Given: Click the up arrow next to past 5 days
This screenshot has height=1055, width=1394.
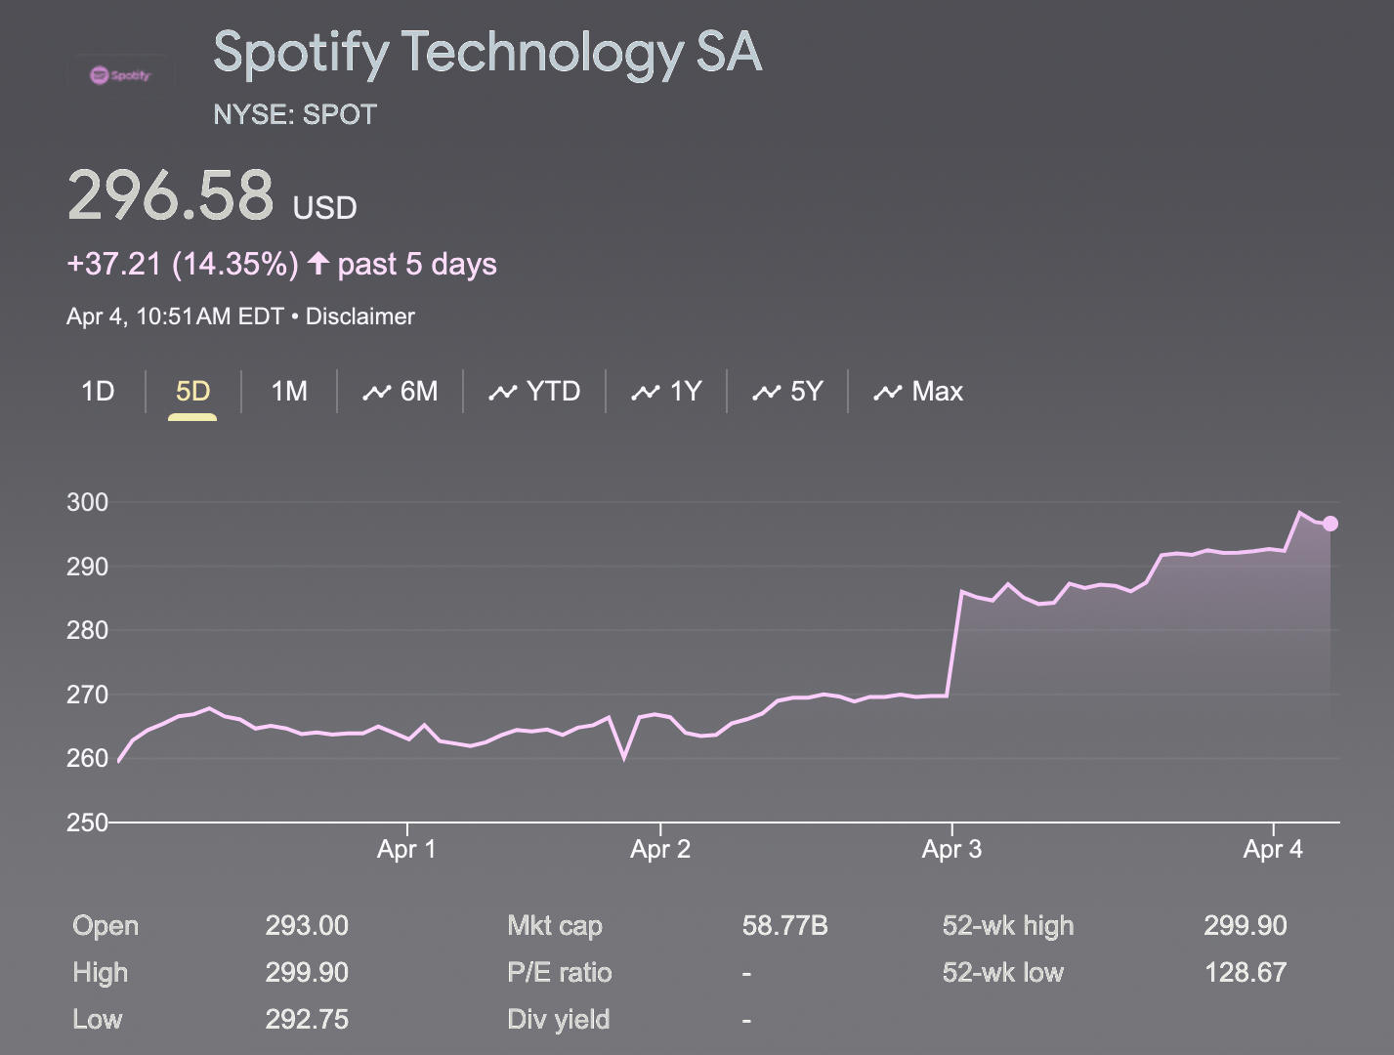Looking at the screenshot, I should (x=317, y=264).
